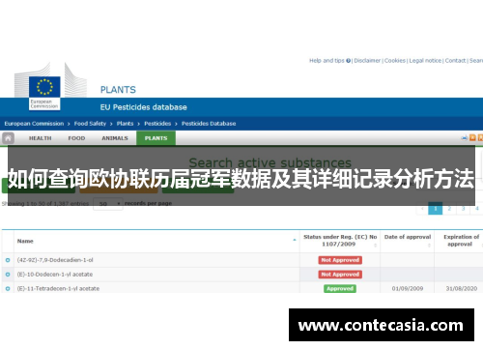Screen dimensions: 483x350
Task: Open the Legal notice link
Action: [x=425, y=61]
